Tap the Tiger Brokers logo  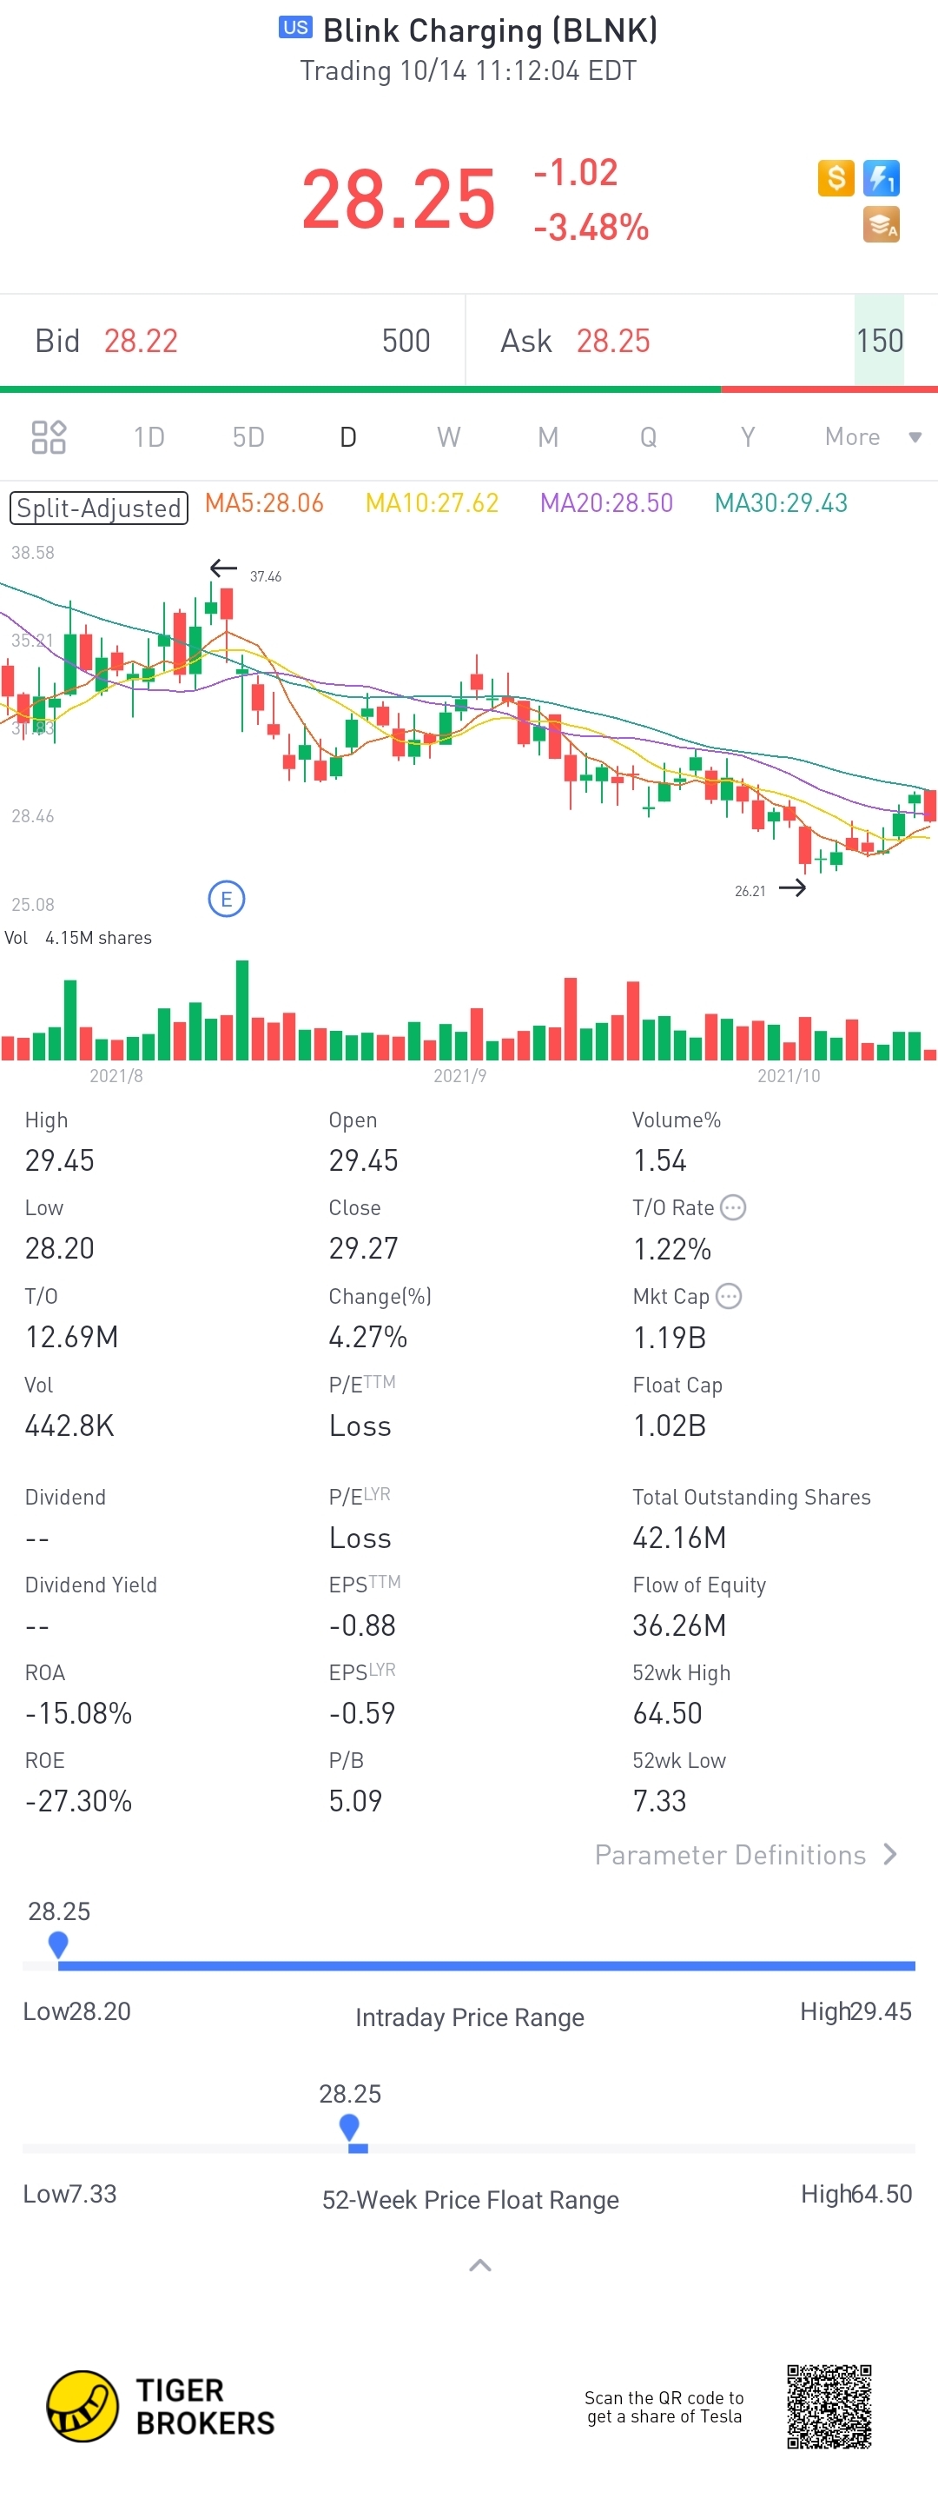pos(161,2406)
